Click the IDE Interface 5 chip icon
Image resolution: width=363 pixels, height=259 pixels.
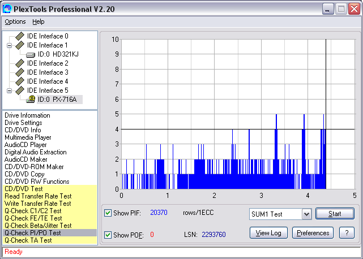[x=20, y=90]
